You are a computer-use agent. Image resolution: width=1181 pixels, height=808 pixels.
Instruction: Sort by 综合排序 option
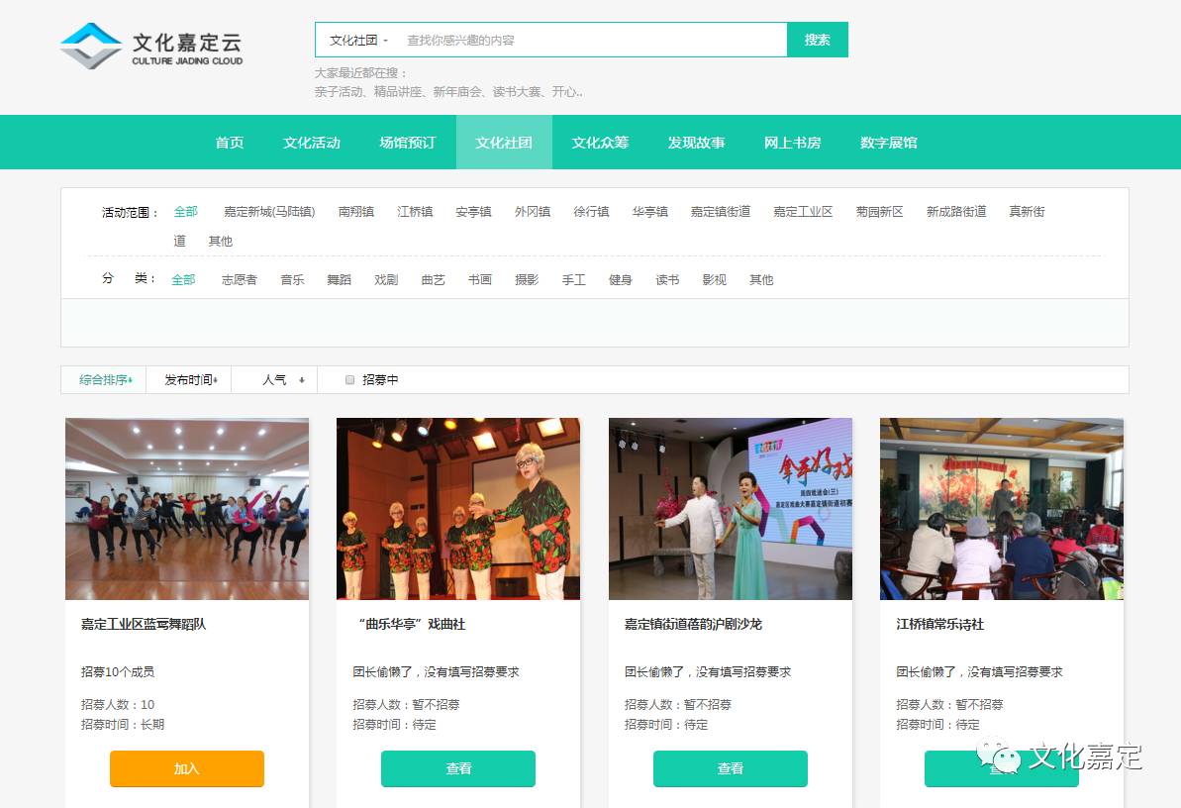pos(104,380)
